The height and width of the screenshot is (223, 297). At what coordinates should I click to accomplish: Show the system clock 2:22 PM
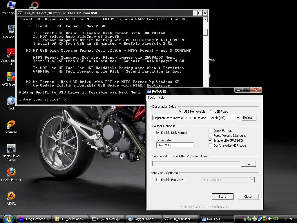click(286, 219)
